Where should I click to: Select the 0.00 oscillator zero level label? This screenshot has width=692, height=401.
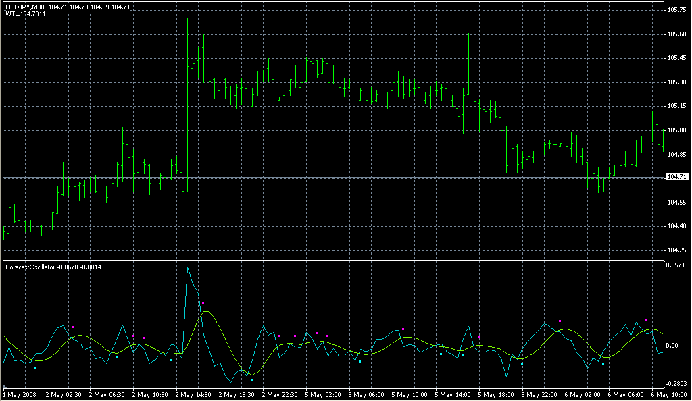coord(674,346)
